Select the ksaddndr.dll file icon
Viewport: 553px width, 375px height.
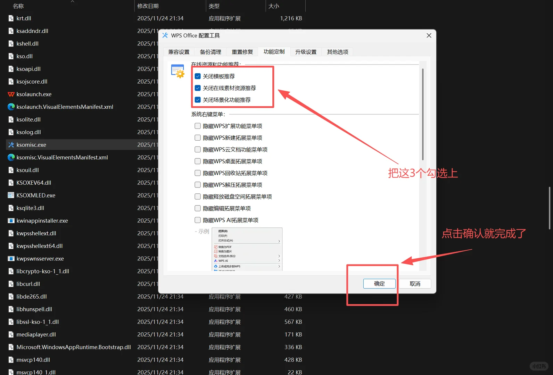click(11, 31)
